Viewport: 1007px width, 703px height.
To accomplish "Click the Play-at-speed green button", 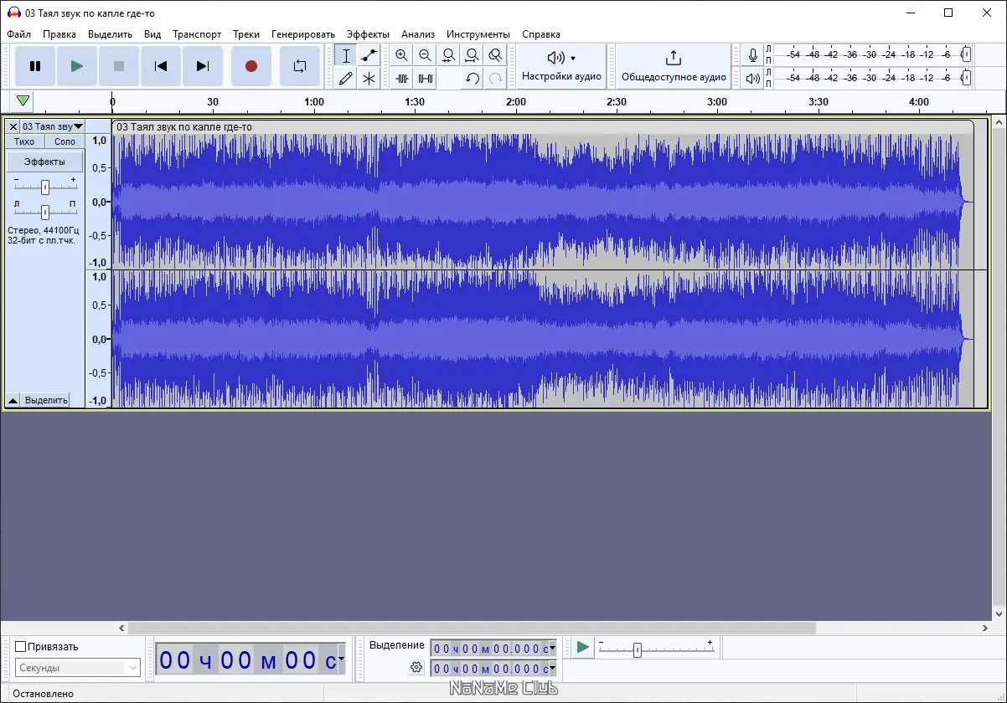I will (582, 647).
